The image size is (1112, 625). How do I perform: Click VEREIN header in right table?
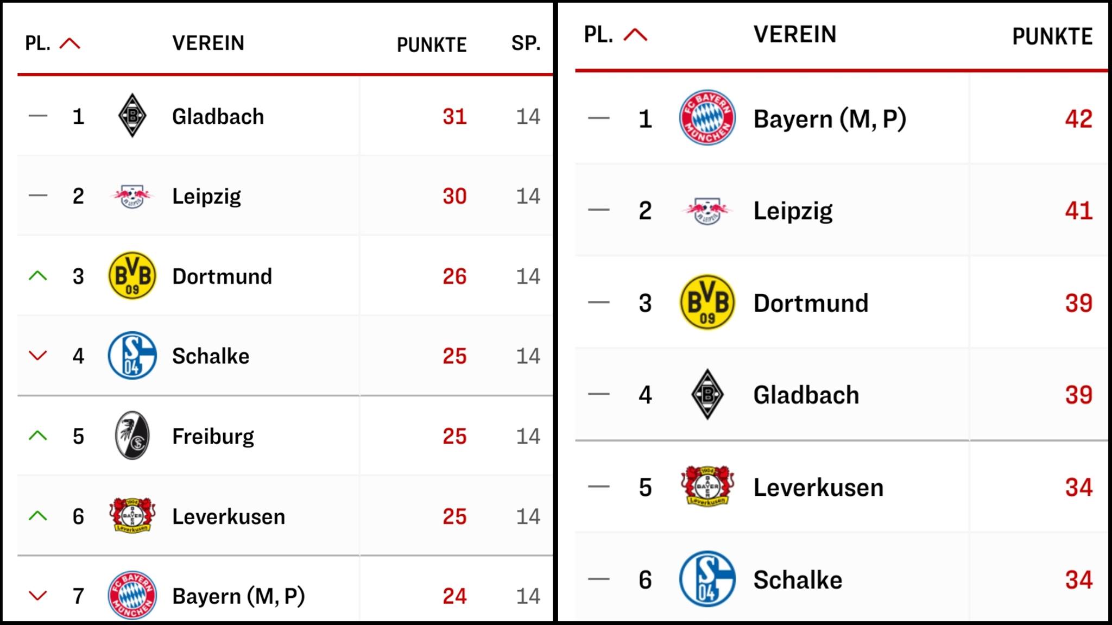[x=795, y=35]
